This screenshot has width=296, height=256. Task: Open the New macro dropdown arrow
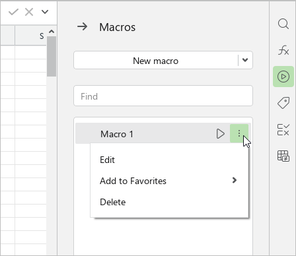coord(245,60)
